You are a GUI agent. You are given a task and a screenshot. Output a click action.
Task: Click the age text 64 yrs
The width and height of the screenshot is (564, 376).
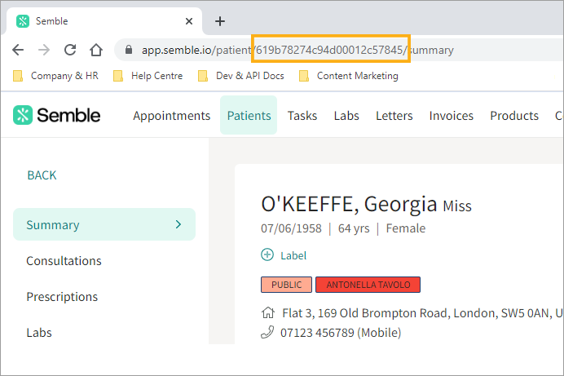(354, 228)
